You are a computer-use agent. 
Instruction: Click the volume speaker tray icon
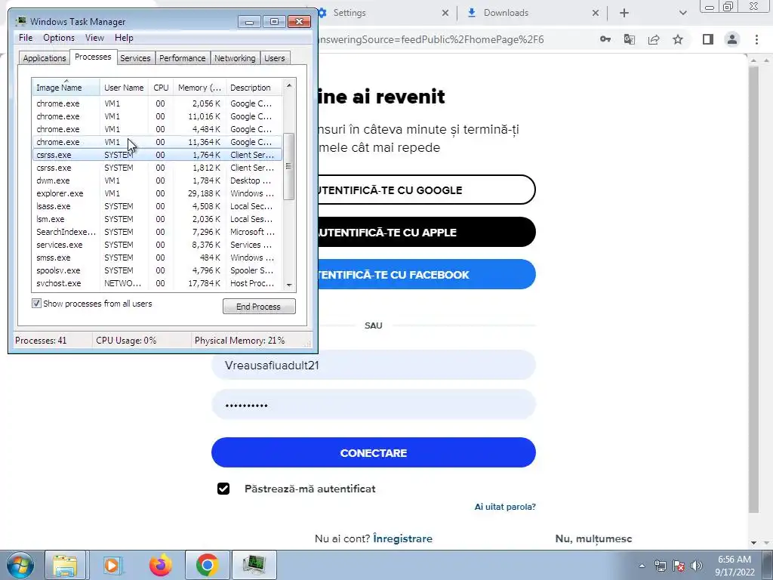click(x=697, y=566)
